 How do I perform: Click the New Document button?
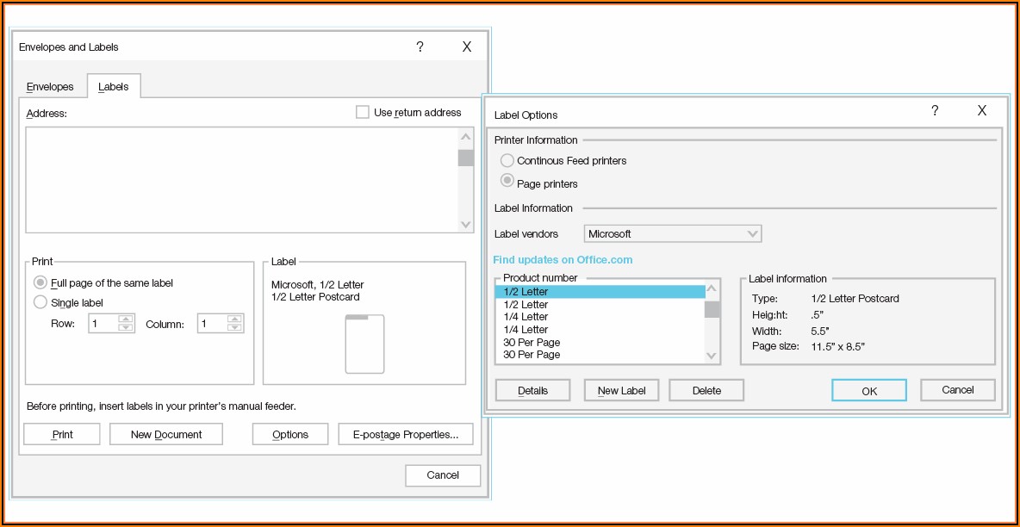point(166,434)
